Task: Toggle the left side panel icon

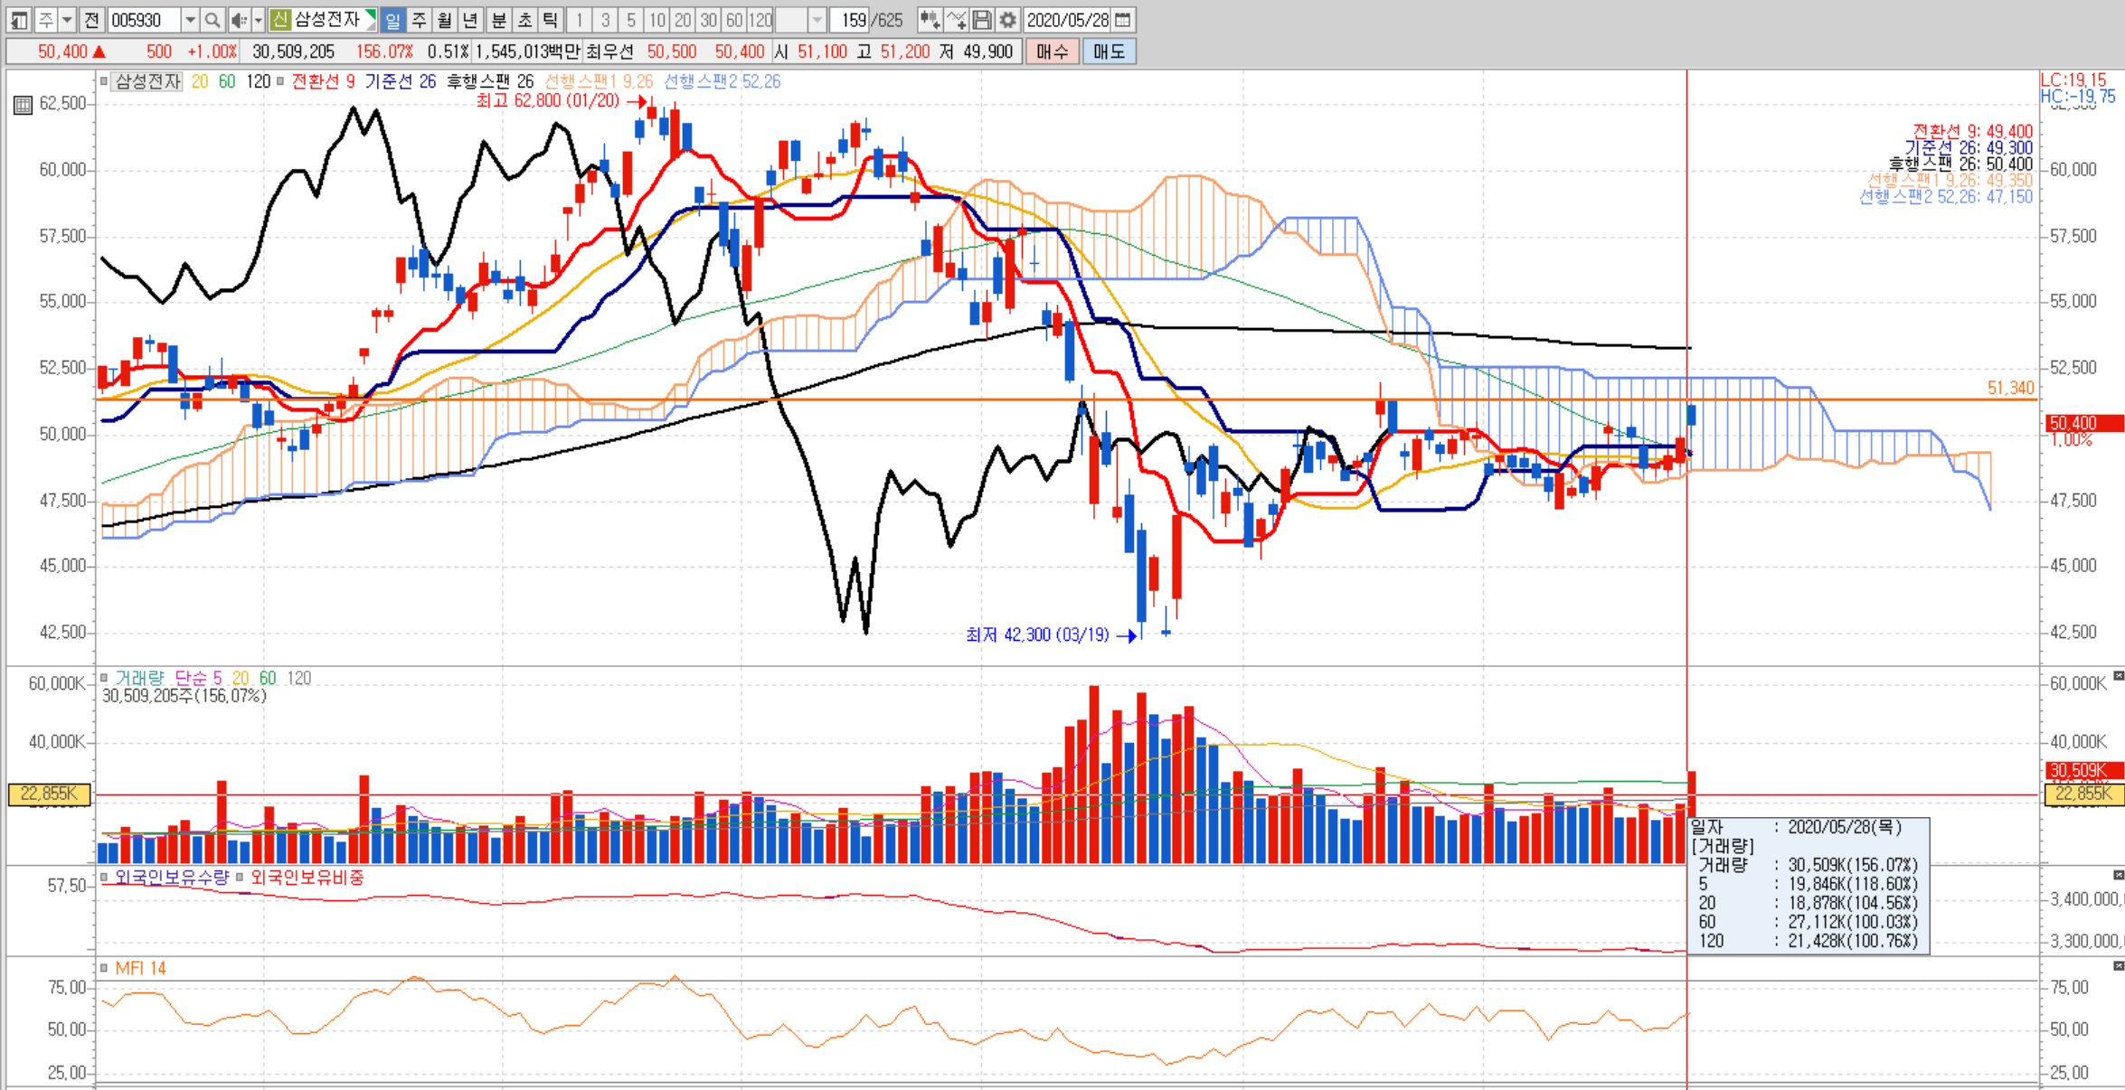Action: tap(19, 20)
